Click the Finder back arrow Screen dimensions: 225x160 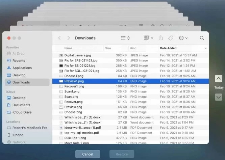59,38
